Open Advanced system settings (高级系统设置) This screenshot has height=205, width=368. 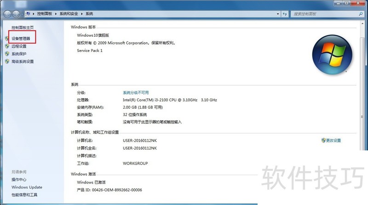pos(23,61)
